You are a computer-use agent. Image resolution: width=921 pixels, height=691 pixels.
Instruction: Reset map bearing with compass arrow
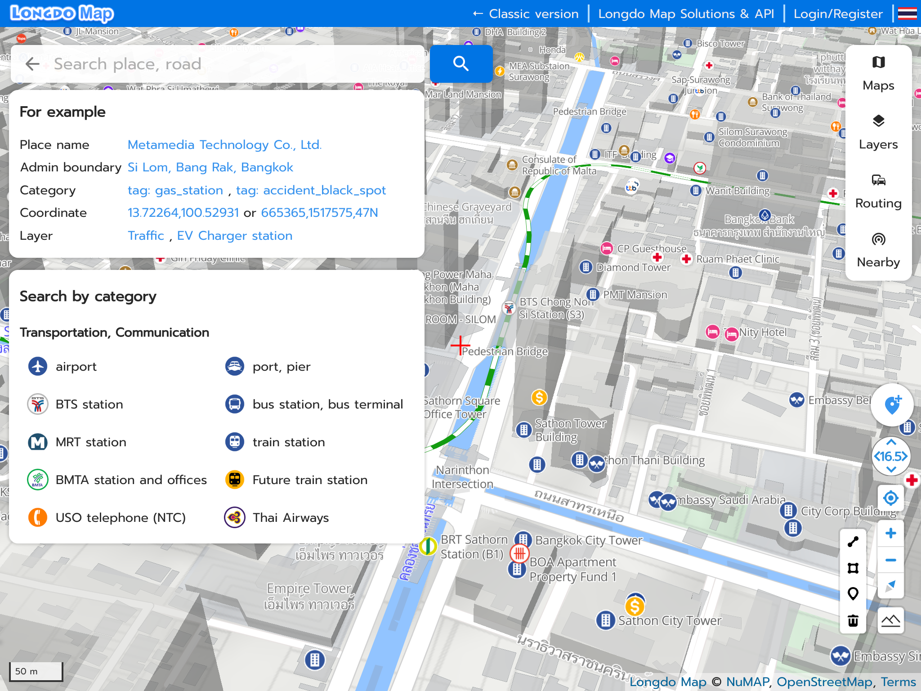(890, 586)
